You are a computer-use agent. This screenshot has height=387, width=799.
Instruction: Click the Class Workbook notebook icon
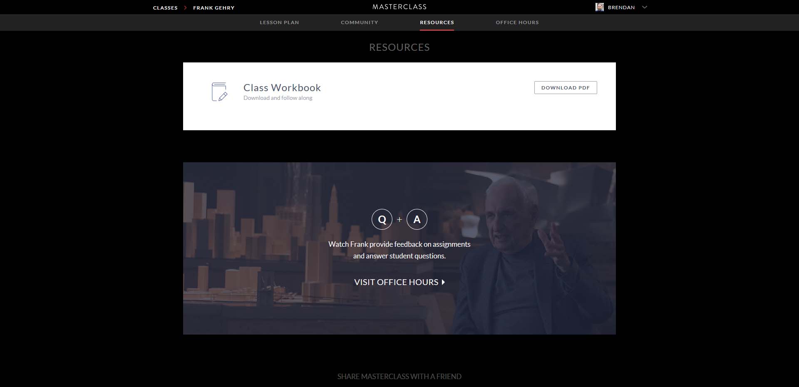(x=219, y=92)
